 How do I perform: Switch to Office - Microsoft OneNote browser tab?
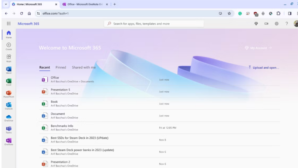click(x=85, y=4)
